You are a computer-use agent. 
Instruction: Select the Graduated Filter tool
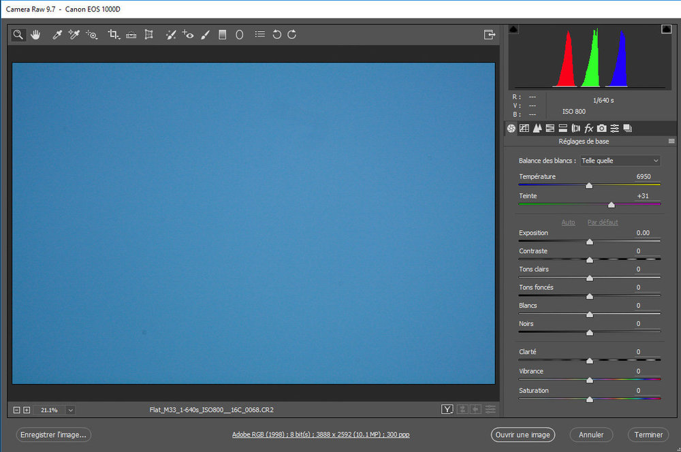coord(223,35)
